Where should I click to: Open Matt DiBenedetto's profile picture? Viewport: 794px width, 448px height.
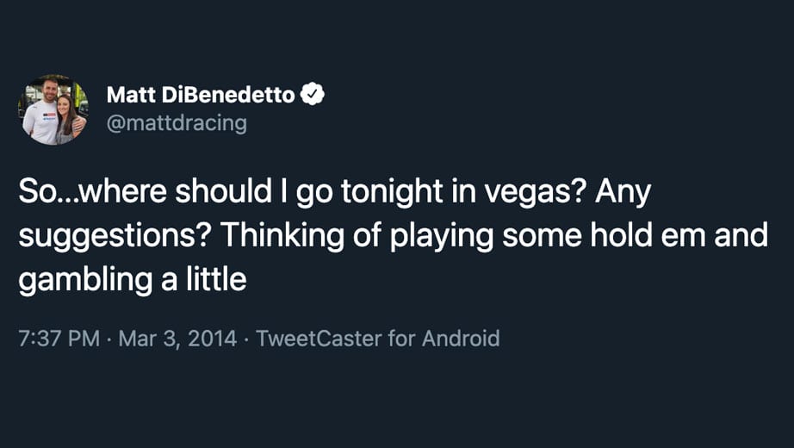pos(53,109)
